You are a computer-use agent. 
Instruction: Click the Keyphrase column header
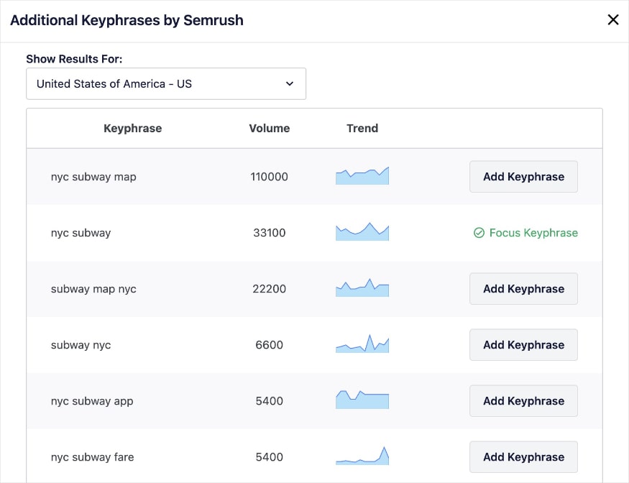point(133,129)
